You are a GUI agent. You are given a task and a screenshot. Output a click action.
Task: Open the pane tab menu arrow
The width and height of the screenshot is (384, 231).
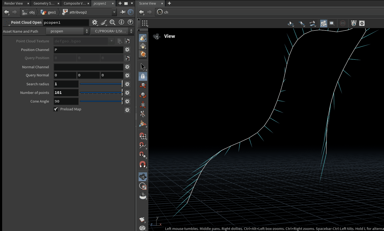[x=132, y=3]
